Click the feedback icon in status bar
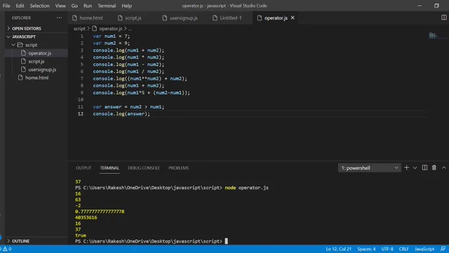This screenshot has height=253, width=449. pos(442,248)
